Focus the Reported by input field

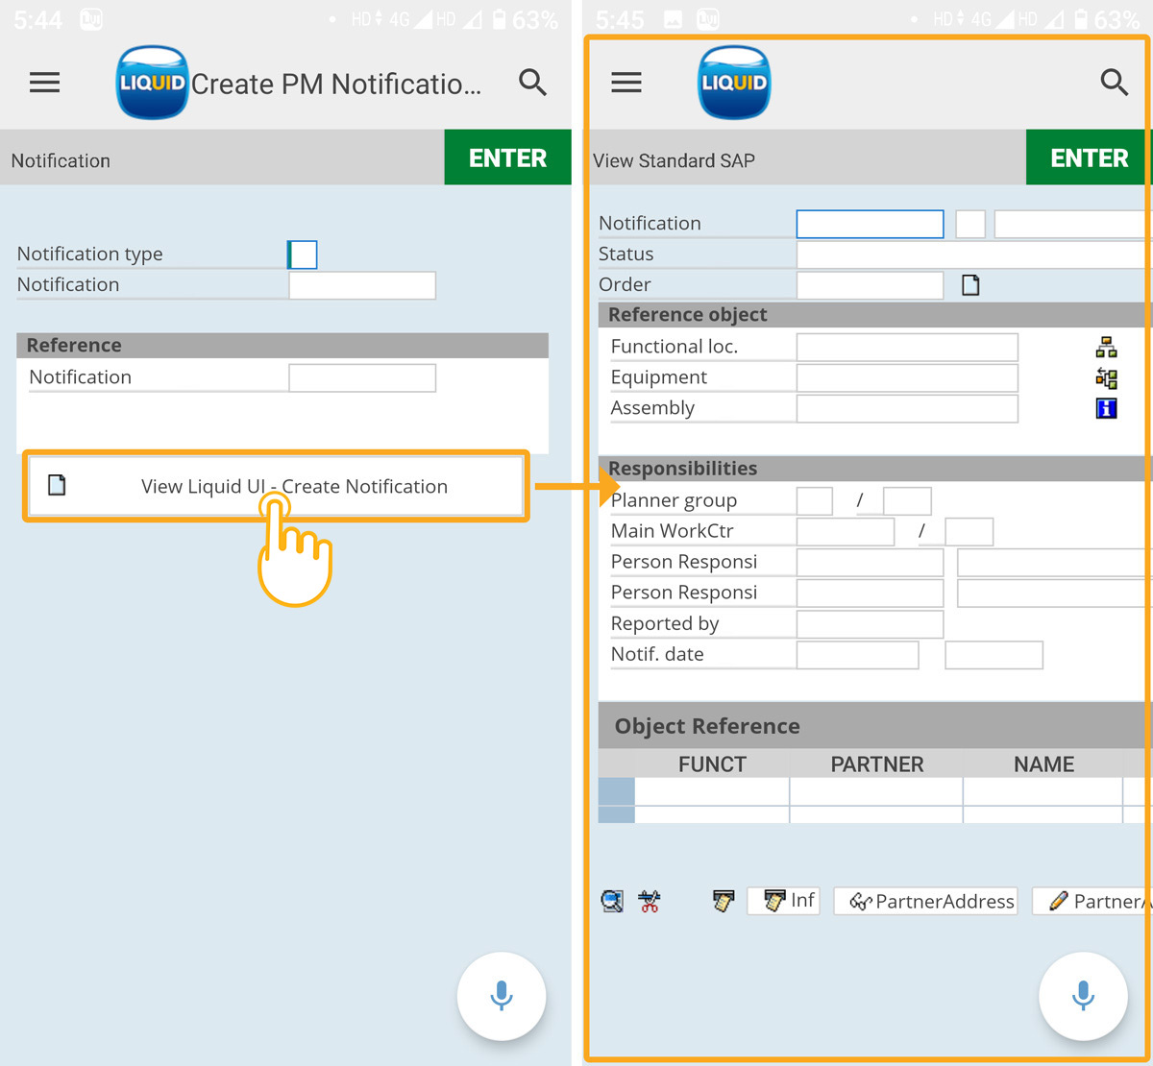pos(870,624)
